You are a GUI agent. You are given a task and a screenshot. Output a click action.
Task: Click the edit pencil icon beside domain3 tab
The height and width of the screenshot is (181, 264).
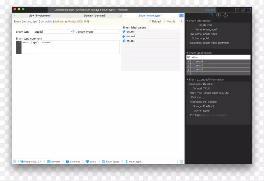tap(121, 16)
